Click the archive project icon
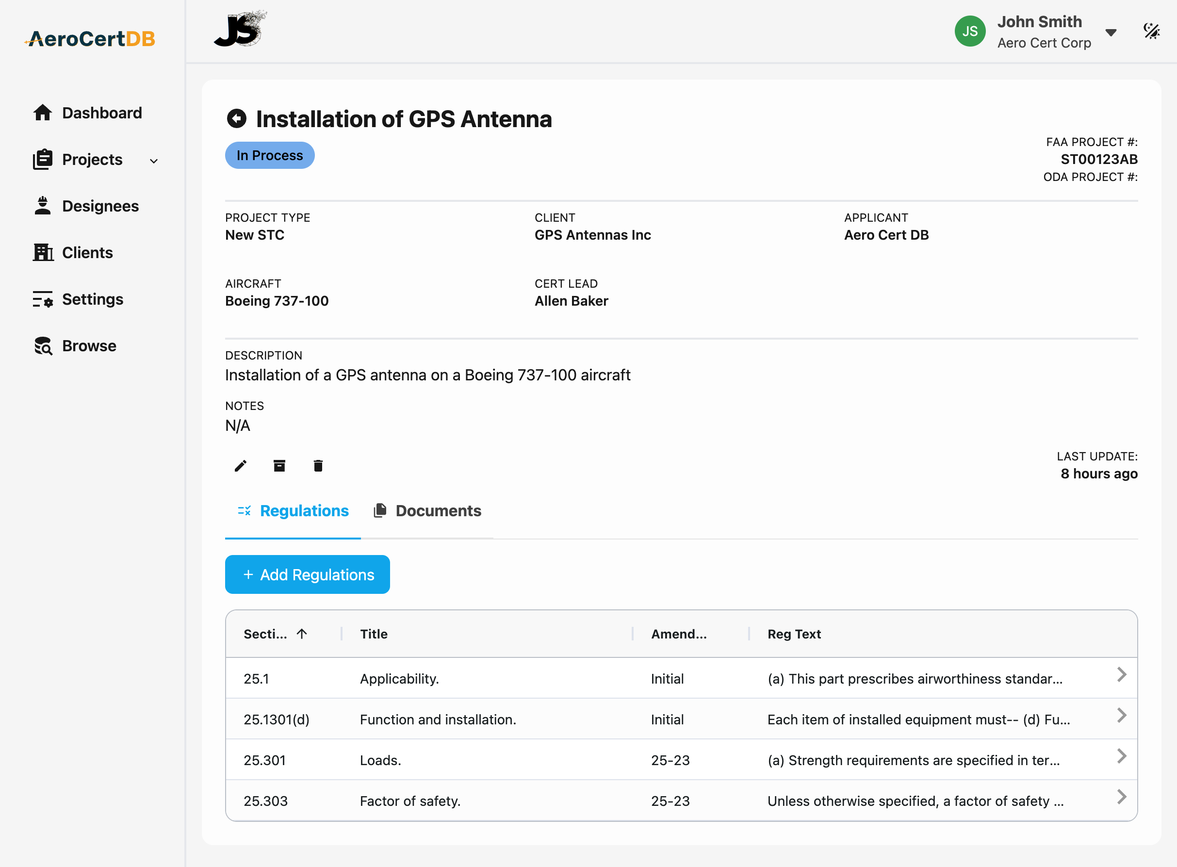The image size is (1177, 867). (x=279, y=466)
